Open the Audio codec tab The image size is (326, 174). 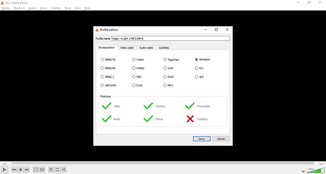click(146, 48)
